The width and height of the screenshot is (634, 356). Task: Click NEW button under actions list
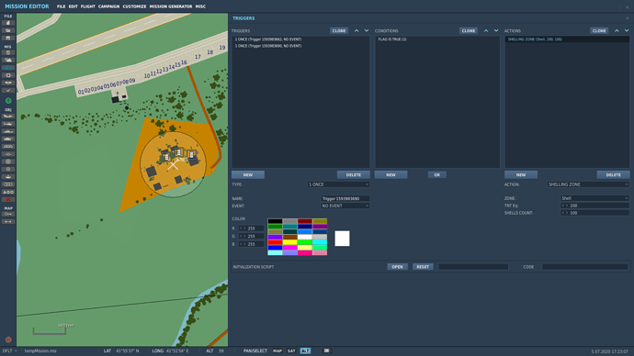pyautogui.click(x=521, y=174)
